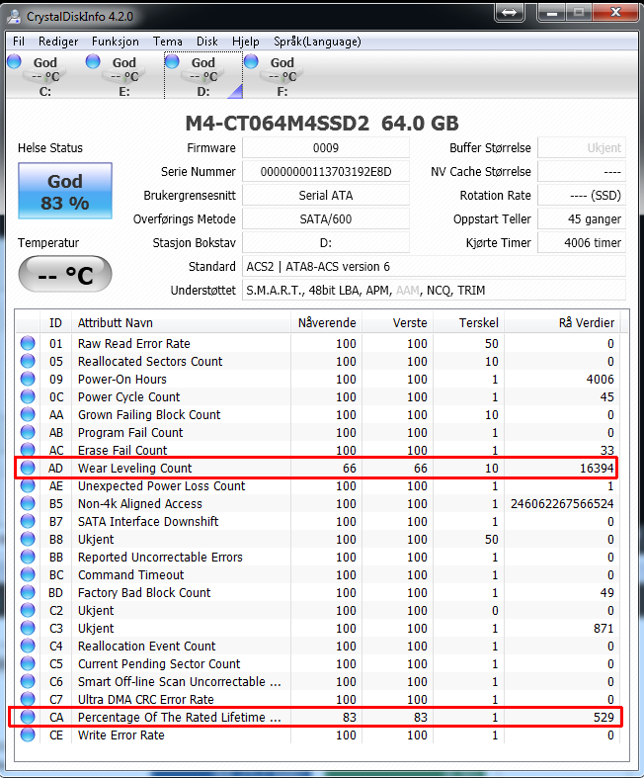Screen dimensions: 644x778
Task: Select drive D: disk tab
Action: [x=203, y=75]
